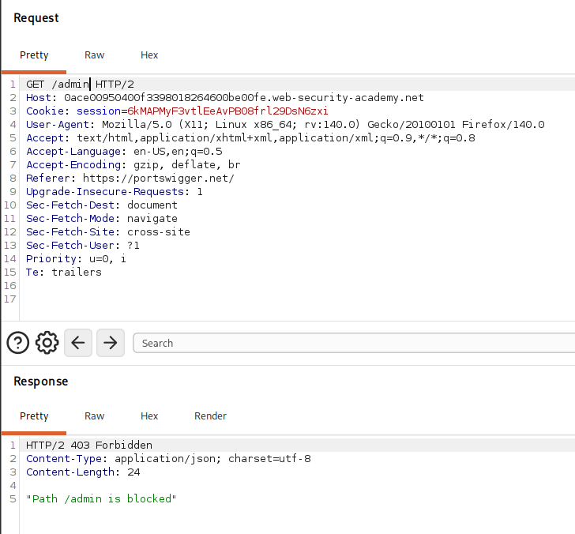Click the Response panel title
The height and width of the screenshot is (534, 575).
[41, 382]
